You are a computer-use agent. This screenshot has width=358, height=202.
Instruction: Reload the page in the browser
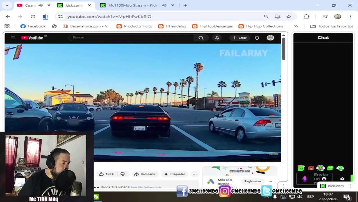[33, 17]
